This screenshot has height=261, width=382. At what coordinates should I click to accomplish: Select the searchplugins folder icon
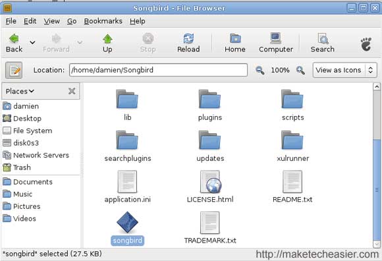(x=127, y=140)
